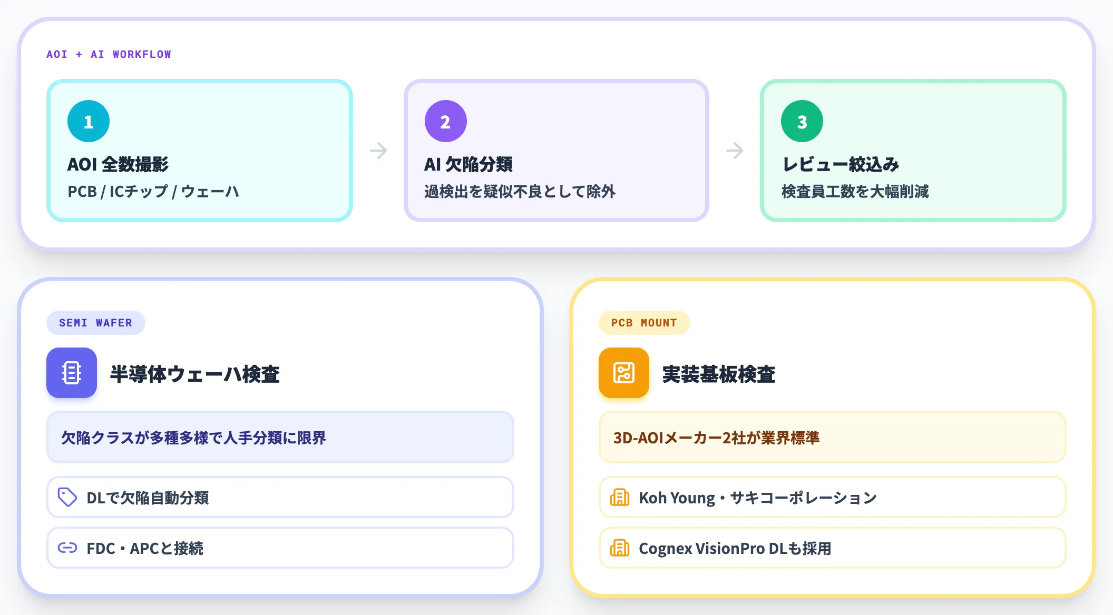Click the purple step 2 number badge

[445, 121]
